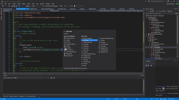Expand CMakePredefinedTargets folder in Solution Explorer
Image resolution: width=179 pixels, height=100 pixels.
tap(147, 34)
